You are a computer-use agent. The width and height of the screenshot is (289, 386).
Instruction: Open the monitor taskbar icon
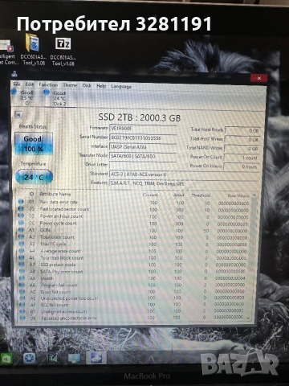74,358
